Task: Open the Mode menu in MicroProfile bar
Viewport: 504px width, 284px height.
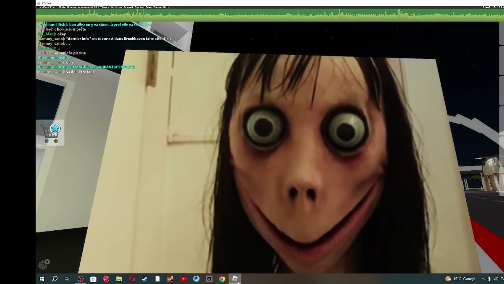Action: [x=62, y=7]
